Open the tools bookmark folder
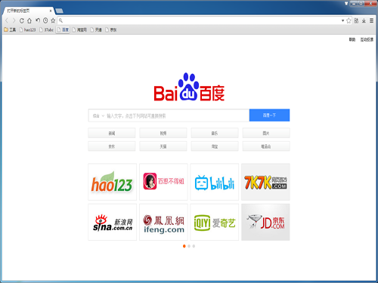Viewport: 378px width, 283px height. 10,29
